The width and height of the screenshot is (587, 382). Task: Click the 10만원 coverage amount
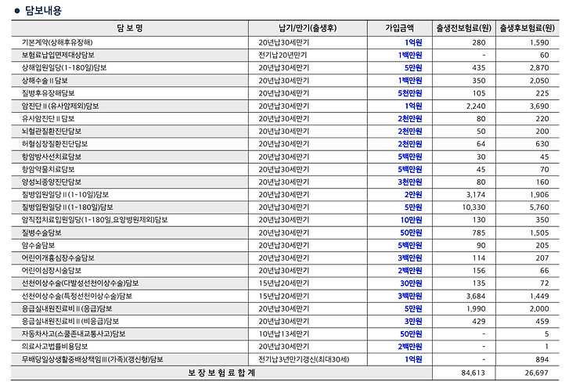(412, 220)
